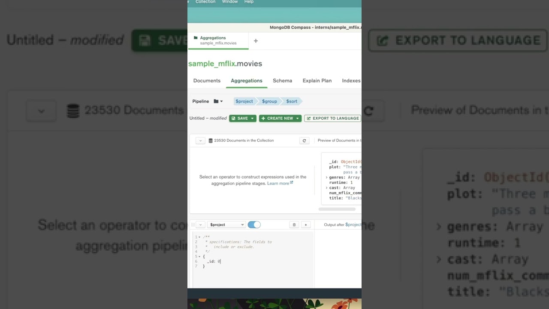Viewport: 549px width, 309px height.
Task: Fold the code block at line 5
Action: pos(199,257)
